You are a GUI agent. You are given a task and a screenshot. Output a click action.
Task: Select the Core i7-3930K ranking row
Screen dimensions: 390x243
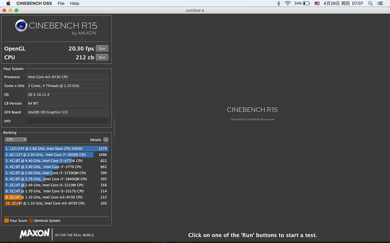click(x=57, y=155)
